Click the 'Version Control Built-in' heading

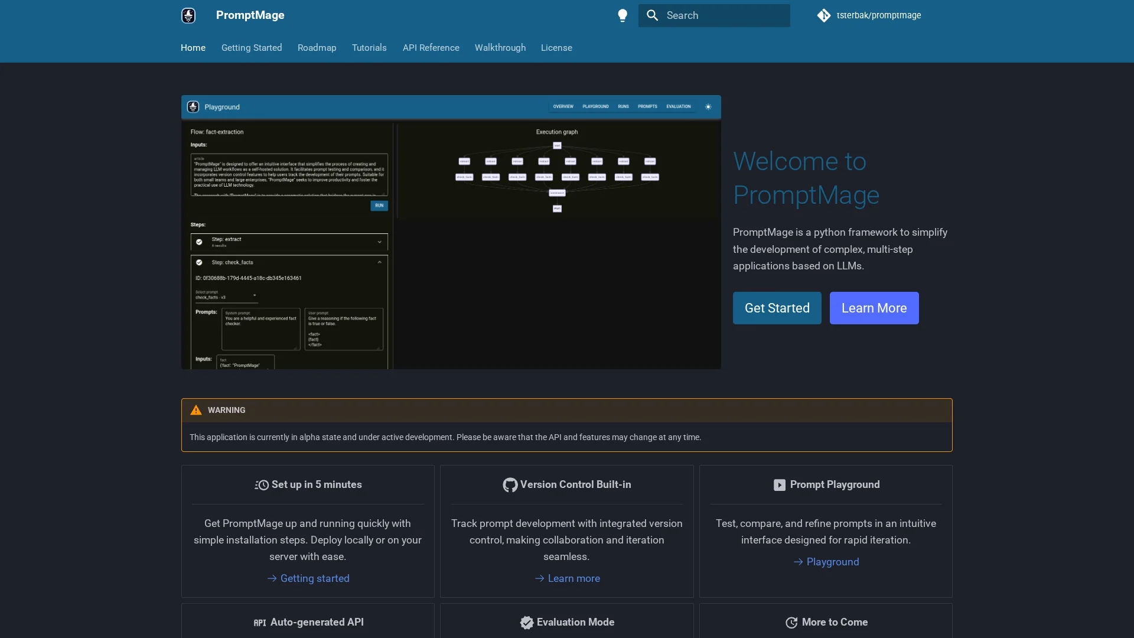tap(575, 484)
